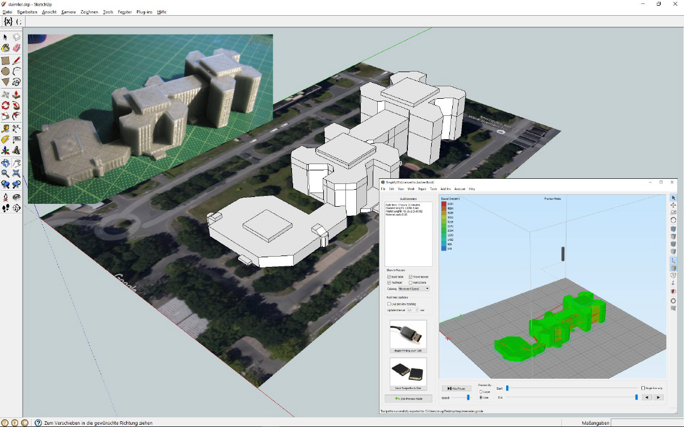Uncheck the Build table checkbox
The image size is (684, 427).
click(x=389, y=277)
